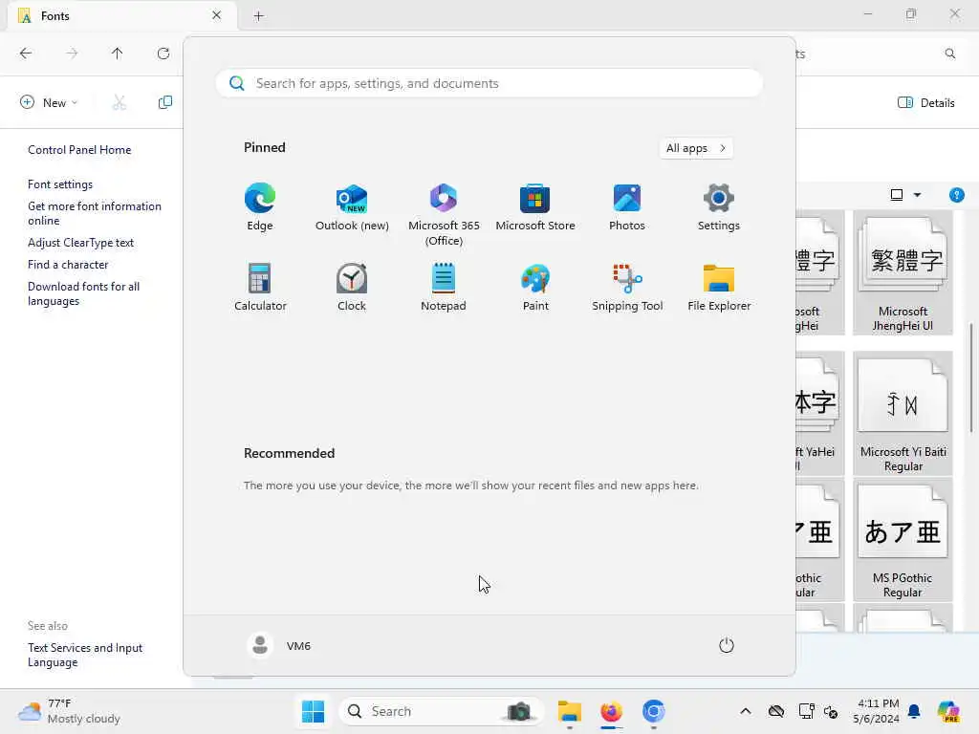Open notifications bell in system tray
979x734 pixels.
coord(914,711)
